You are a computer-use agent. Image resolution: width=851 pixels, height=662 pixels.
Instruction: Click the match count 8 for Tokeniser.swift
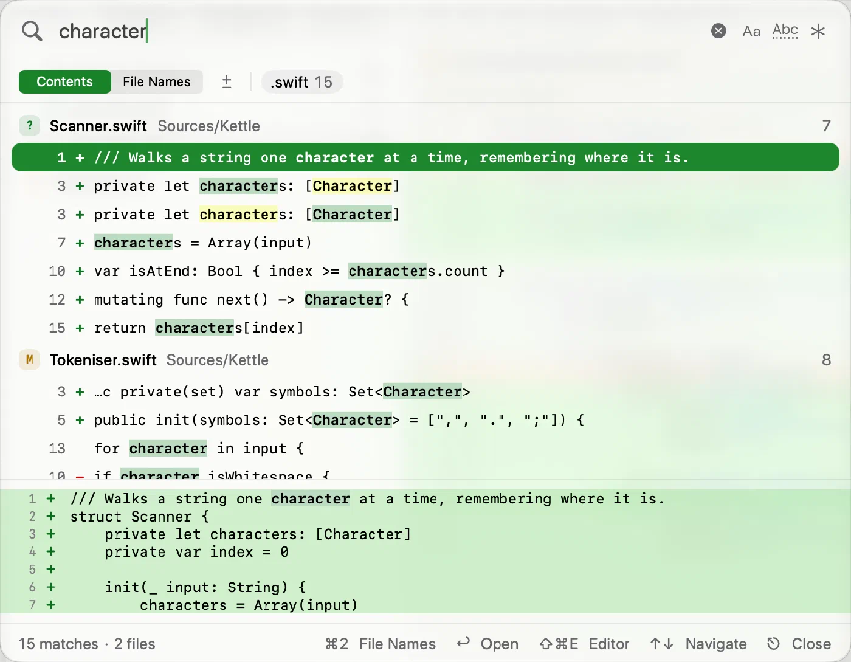[x=826, y=360]
